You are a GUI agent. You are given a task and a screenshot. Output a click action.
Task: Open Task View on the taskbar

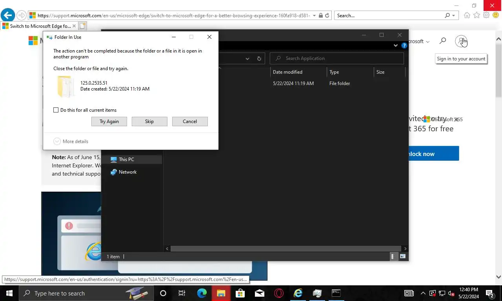click(182, 293)
